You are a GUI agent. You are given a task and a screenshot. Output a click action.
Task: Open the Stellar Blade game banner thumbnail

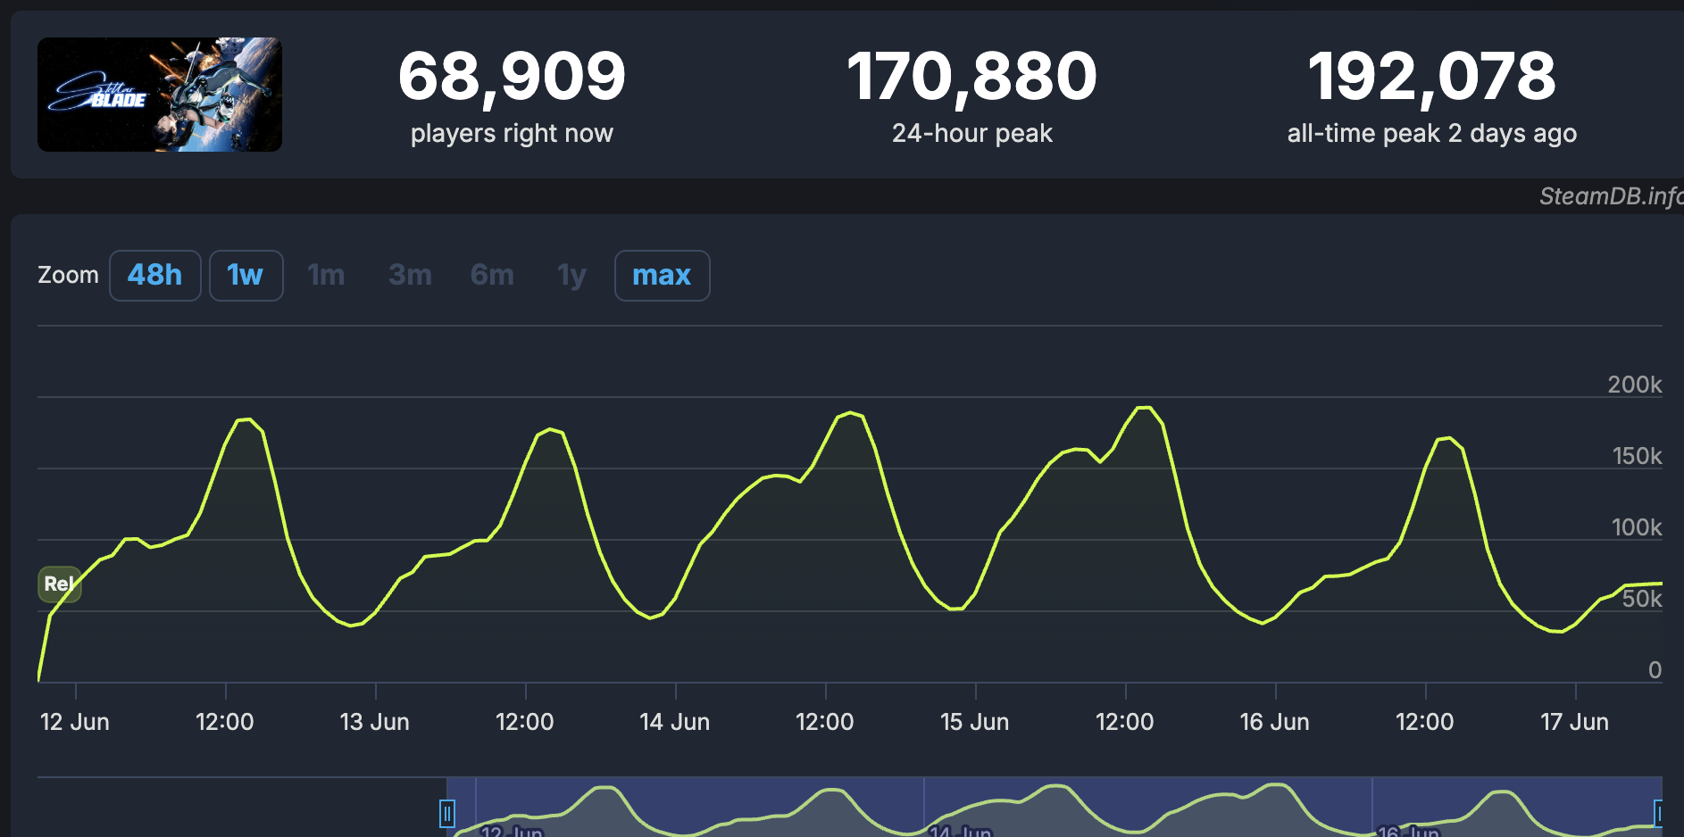(160, 95)
